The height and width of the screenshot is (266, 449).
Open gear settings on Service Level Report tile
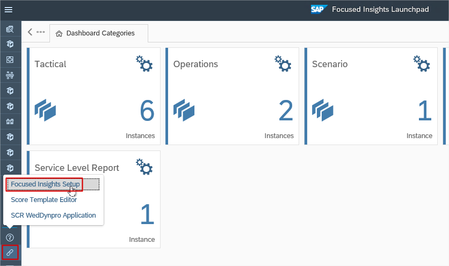[144, 167]
